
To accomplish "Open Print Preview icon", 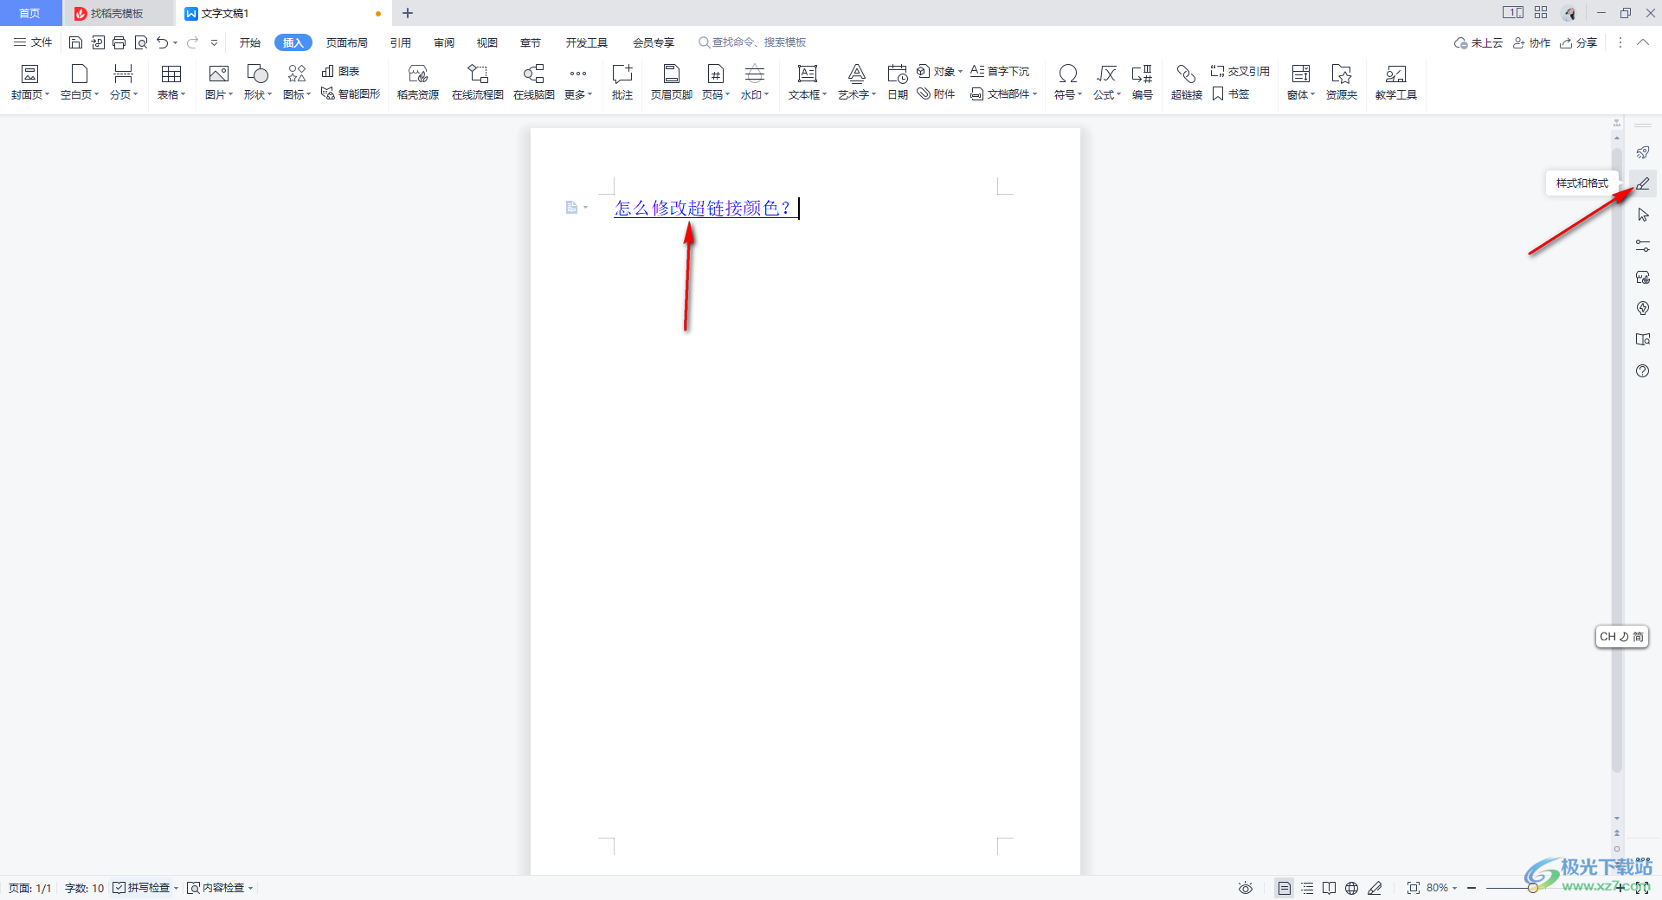I will point(141,42).
